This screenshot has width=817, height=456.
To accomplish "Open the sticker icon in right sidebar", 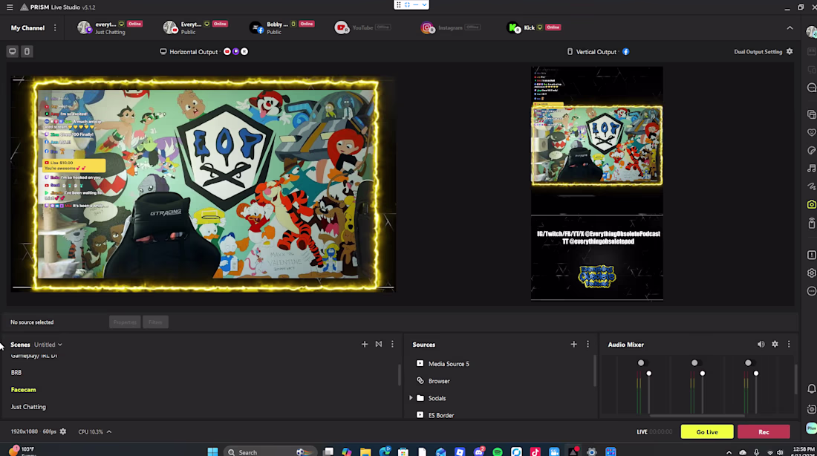I will click(811, 151).
